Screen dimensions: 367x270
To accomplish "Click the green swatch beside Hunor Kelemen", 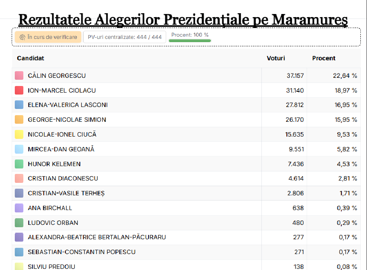I will click(19, 164).
